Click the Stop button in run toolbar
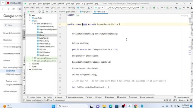 pos(171,8)
